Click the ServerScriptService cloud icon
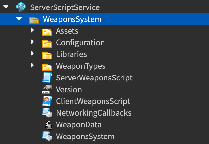 21,7
